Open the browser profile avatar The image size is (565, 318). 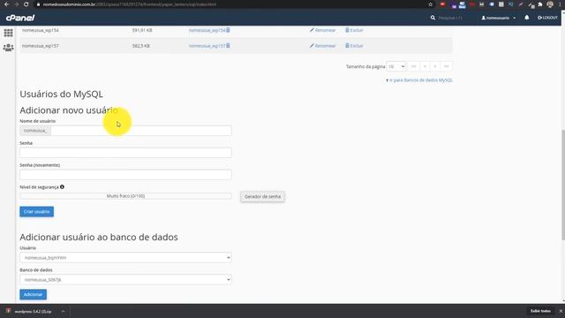[x=550, y=4]
